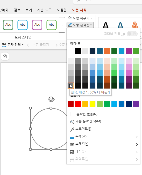This screenshot has width=142, height=175.
Task: Click the 문자 간격 spacing icon
Action: click(4, 45)
